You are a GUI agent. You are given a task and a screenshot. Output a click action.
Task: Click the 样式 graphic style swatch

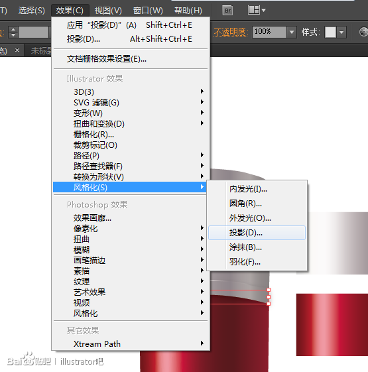click(x=330, y=32)
